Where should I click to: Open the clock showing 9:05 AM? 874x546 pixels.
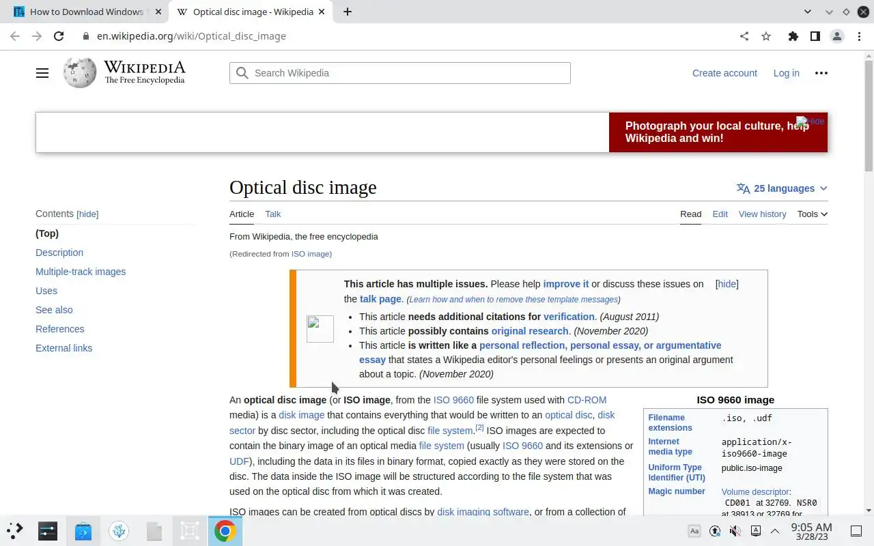pos(811,531)
